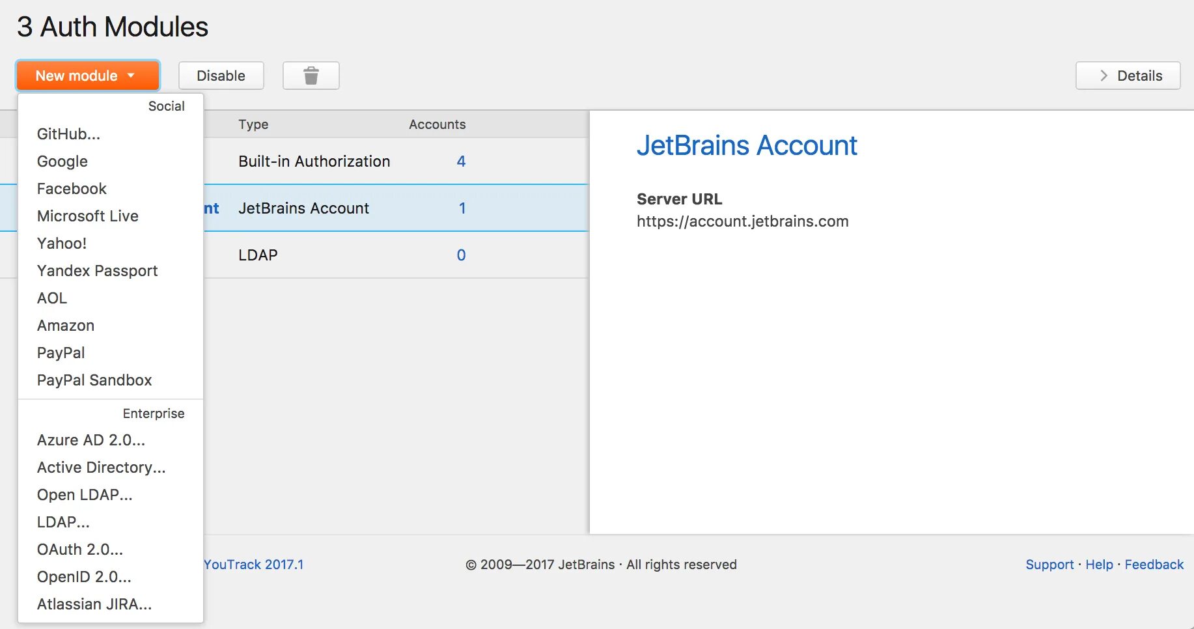Disable the selected auth module

[x=221, y=76]
